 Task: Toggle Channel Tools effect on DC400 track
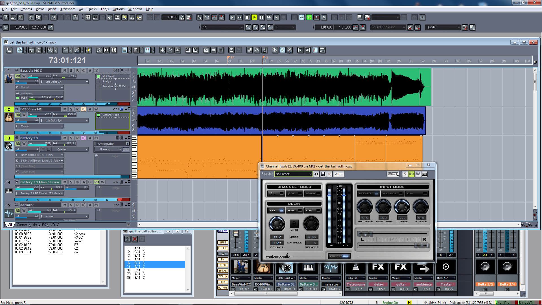pyautogui.click(x=99, y=115)
